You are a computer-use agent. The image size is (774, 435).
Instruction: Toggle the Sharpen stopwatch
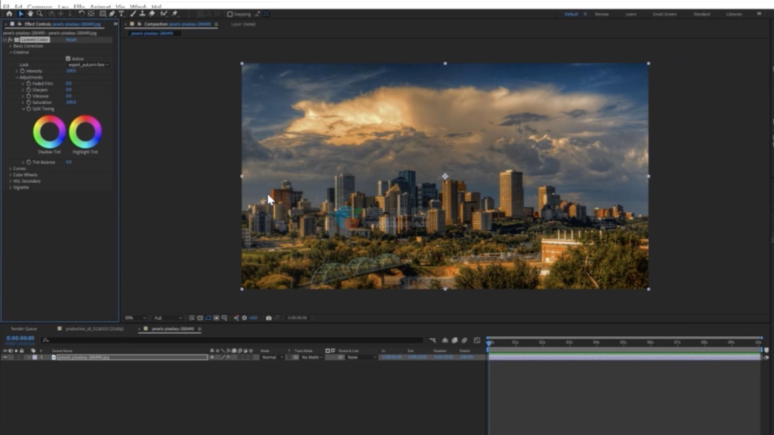29,90
